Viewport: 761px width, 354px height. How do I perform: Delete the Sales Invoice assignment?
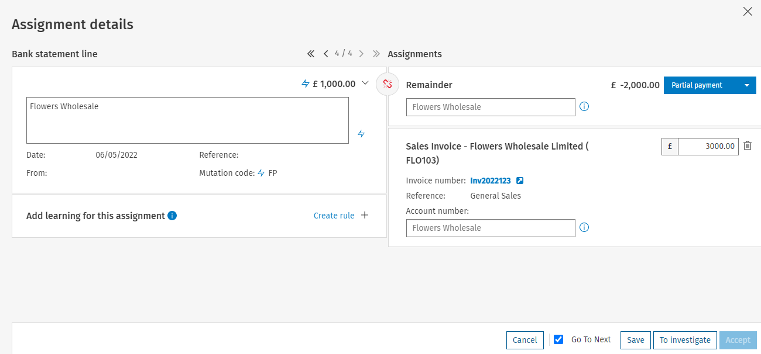pyautogui.click(x=748, y=145)
